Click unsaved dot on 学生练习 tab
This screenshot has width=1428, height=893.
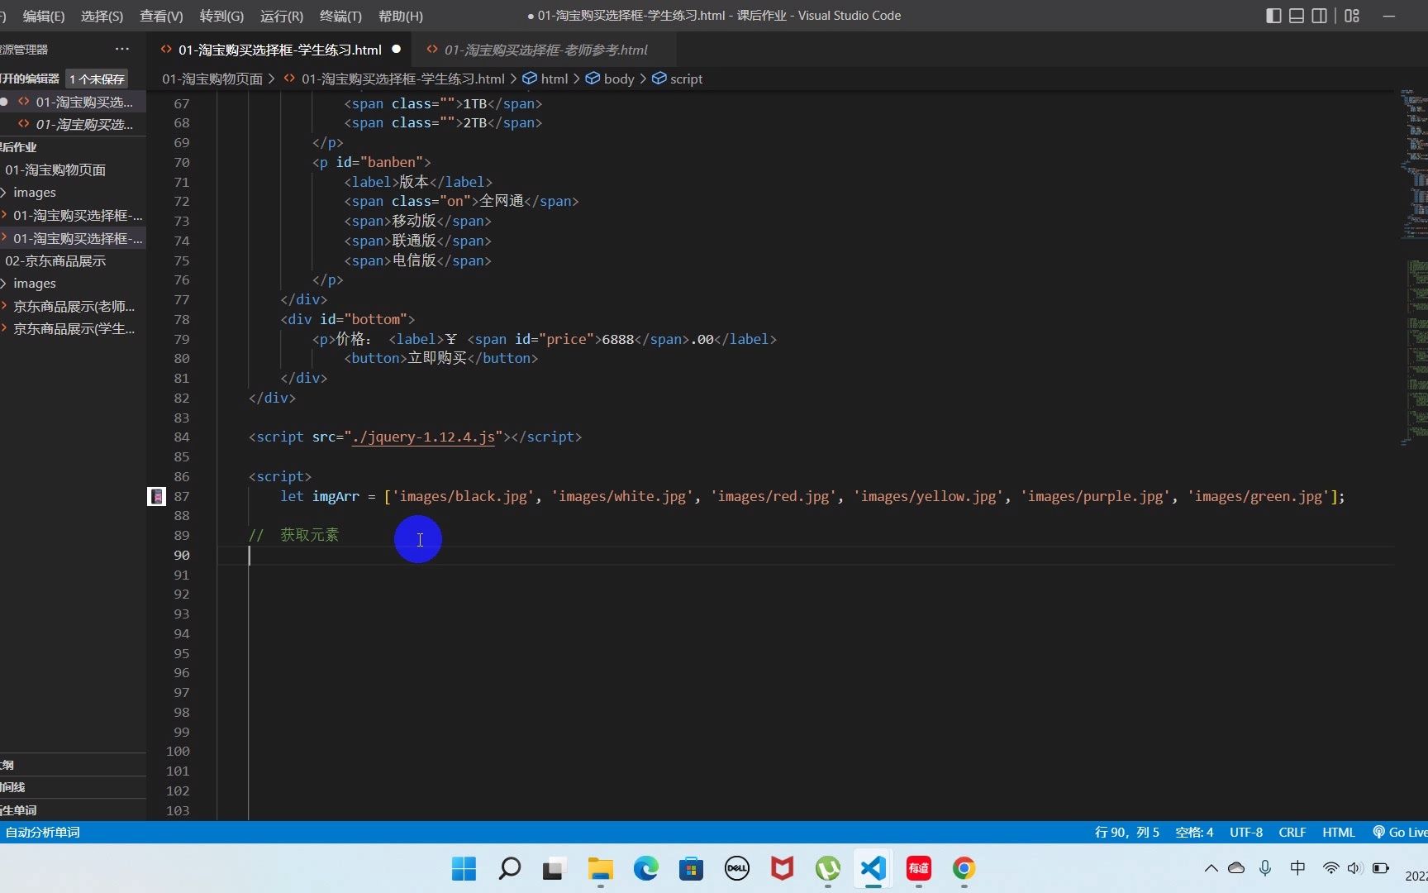(397, 50)
